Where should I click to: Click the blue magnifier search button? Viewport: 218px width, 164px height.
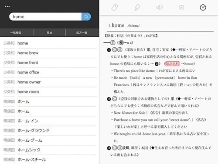pyautogui.click(x=86, y=17)
